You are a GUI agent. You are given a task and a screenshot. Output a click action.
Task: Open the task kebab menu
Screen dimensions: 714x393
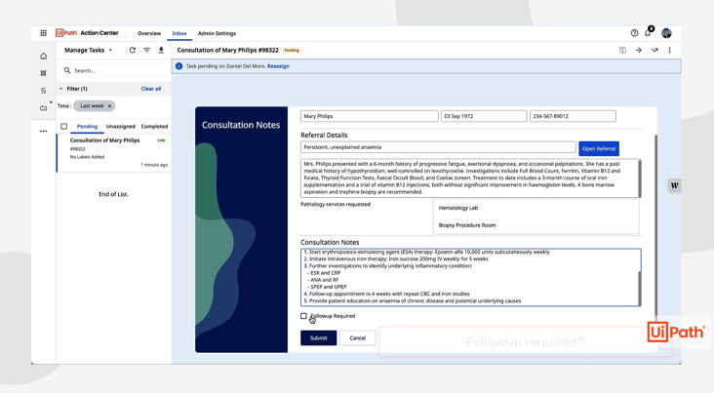pos(669,50)
